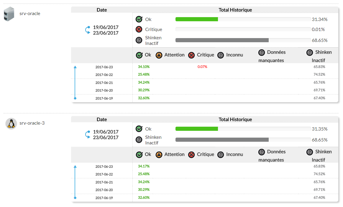This screenshot has height=207, width=343.
Task: Click the 19/06/2017 – 23/06/2017 date range for srv-oracle-3
Action: point(106,135)
